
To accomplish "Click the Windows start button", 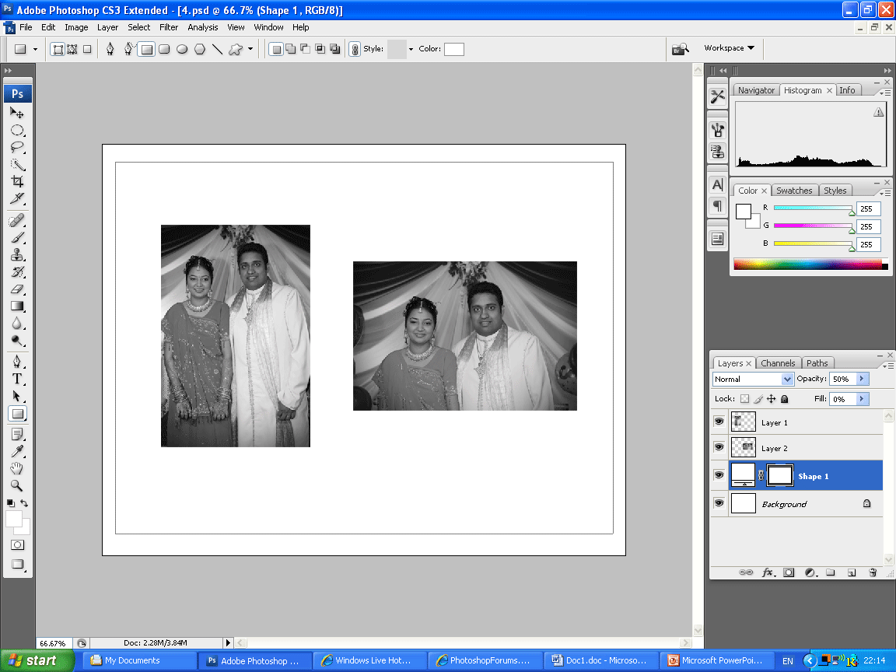I will point(37,660).
